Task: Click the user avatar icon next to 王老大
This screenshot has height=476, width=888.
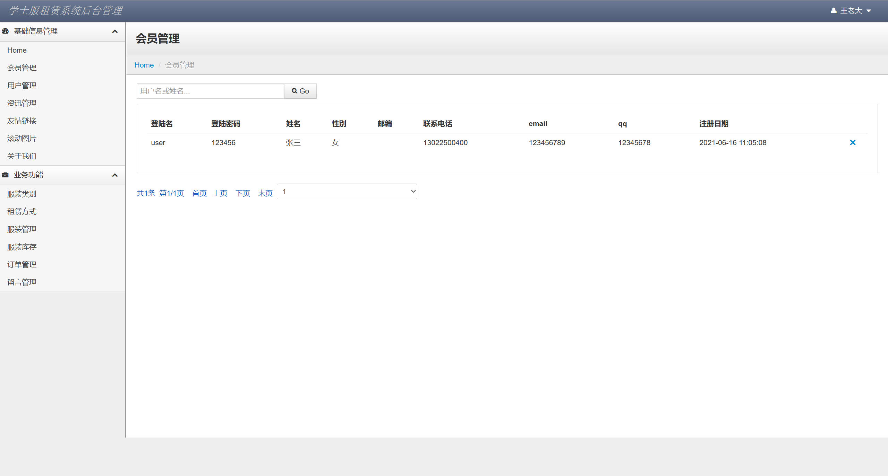Action: click(x=834, y=11)
